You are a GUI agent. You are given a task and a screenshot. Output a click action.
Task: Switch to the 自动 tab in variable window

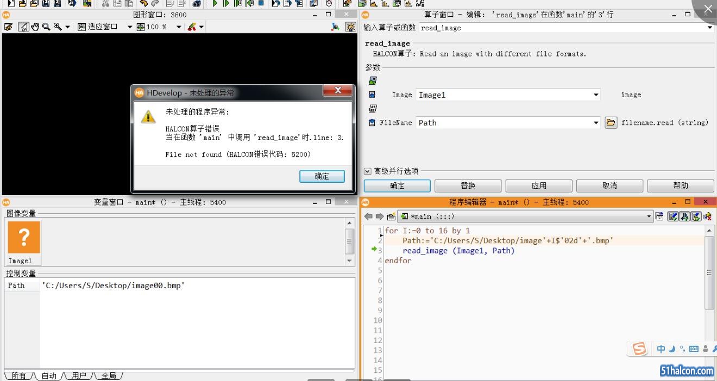point(49,376)
